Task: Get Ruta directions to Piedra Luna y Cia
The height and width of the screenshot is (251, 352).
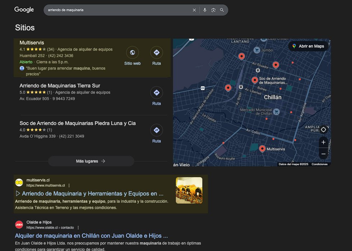Action: pyautogui.click(x=156, y=130)
